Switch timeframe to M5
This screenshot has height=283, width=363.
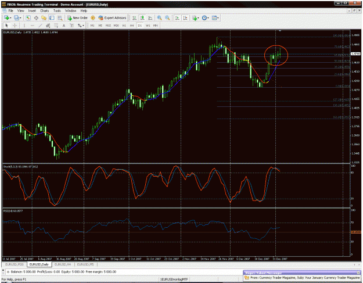pos(100,26)
